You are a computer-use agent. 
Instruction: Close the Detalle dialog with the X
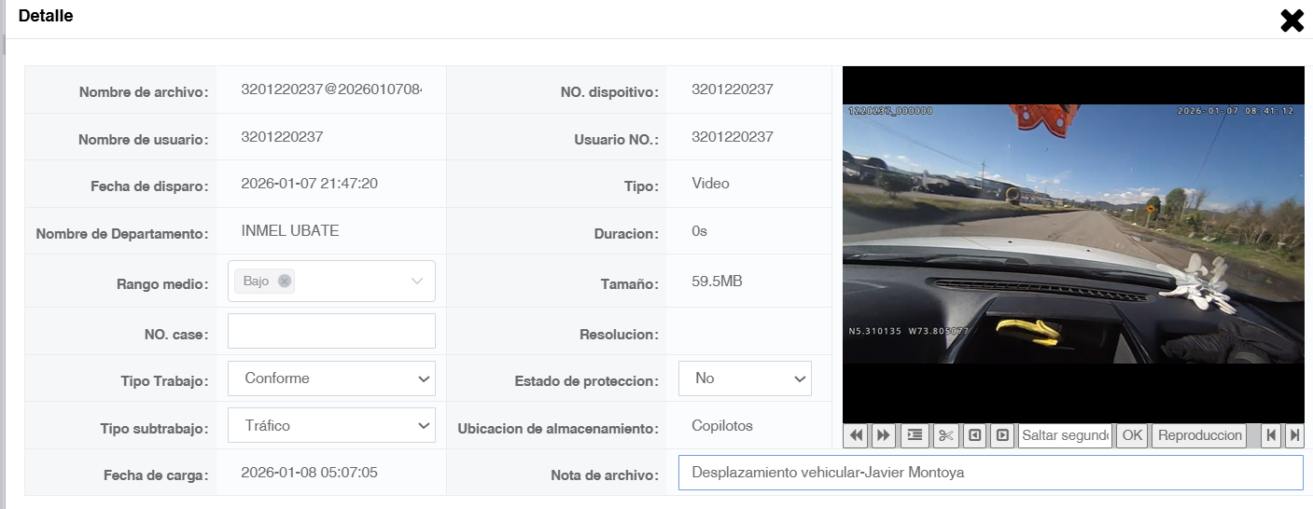point(1292,21)
